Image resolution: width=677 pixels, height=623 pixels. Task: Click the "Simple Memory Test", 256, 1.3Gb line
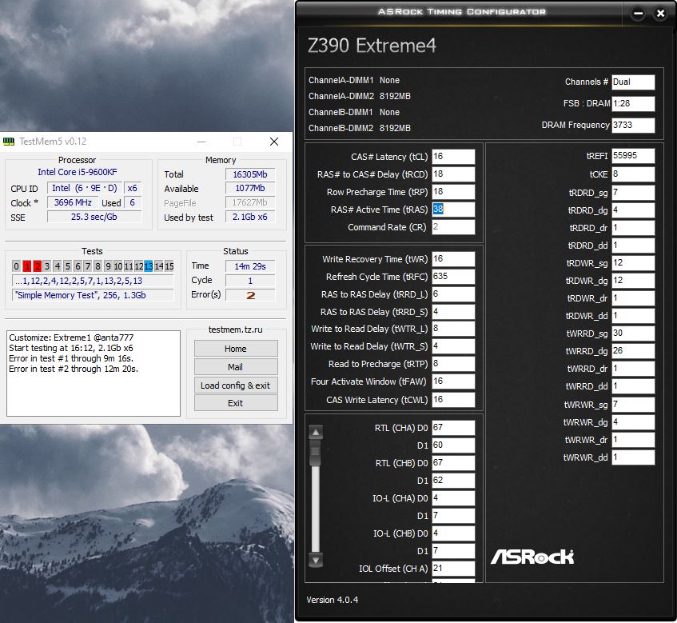coord(93,295)
